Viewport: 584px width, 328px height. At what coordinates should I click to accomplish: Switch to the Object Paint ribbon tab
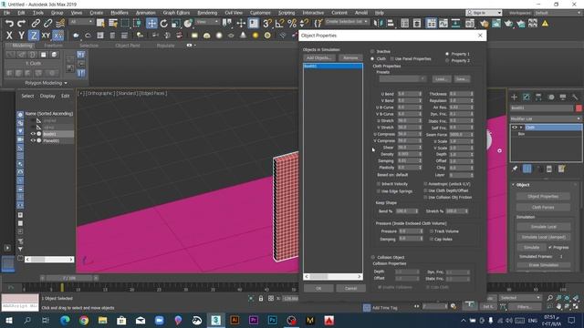[128, 46]
